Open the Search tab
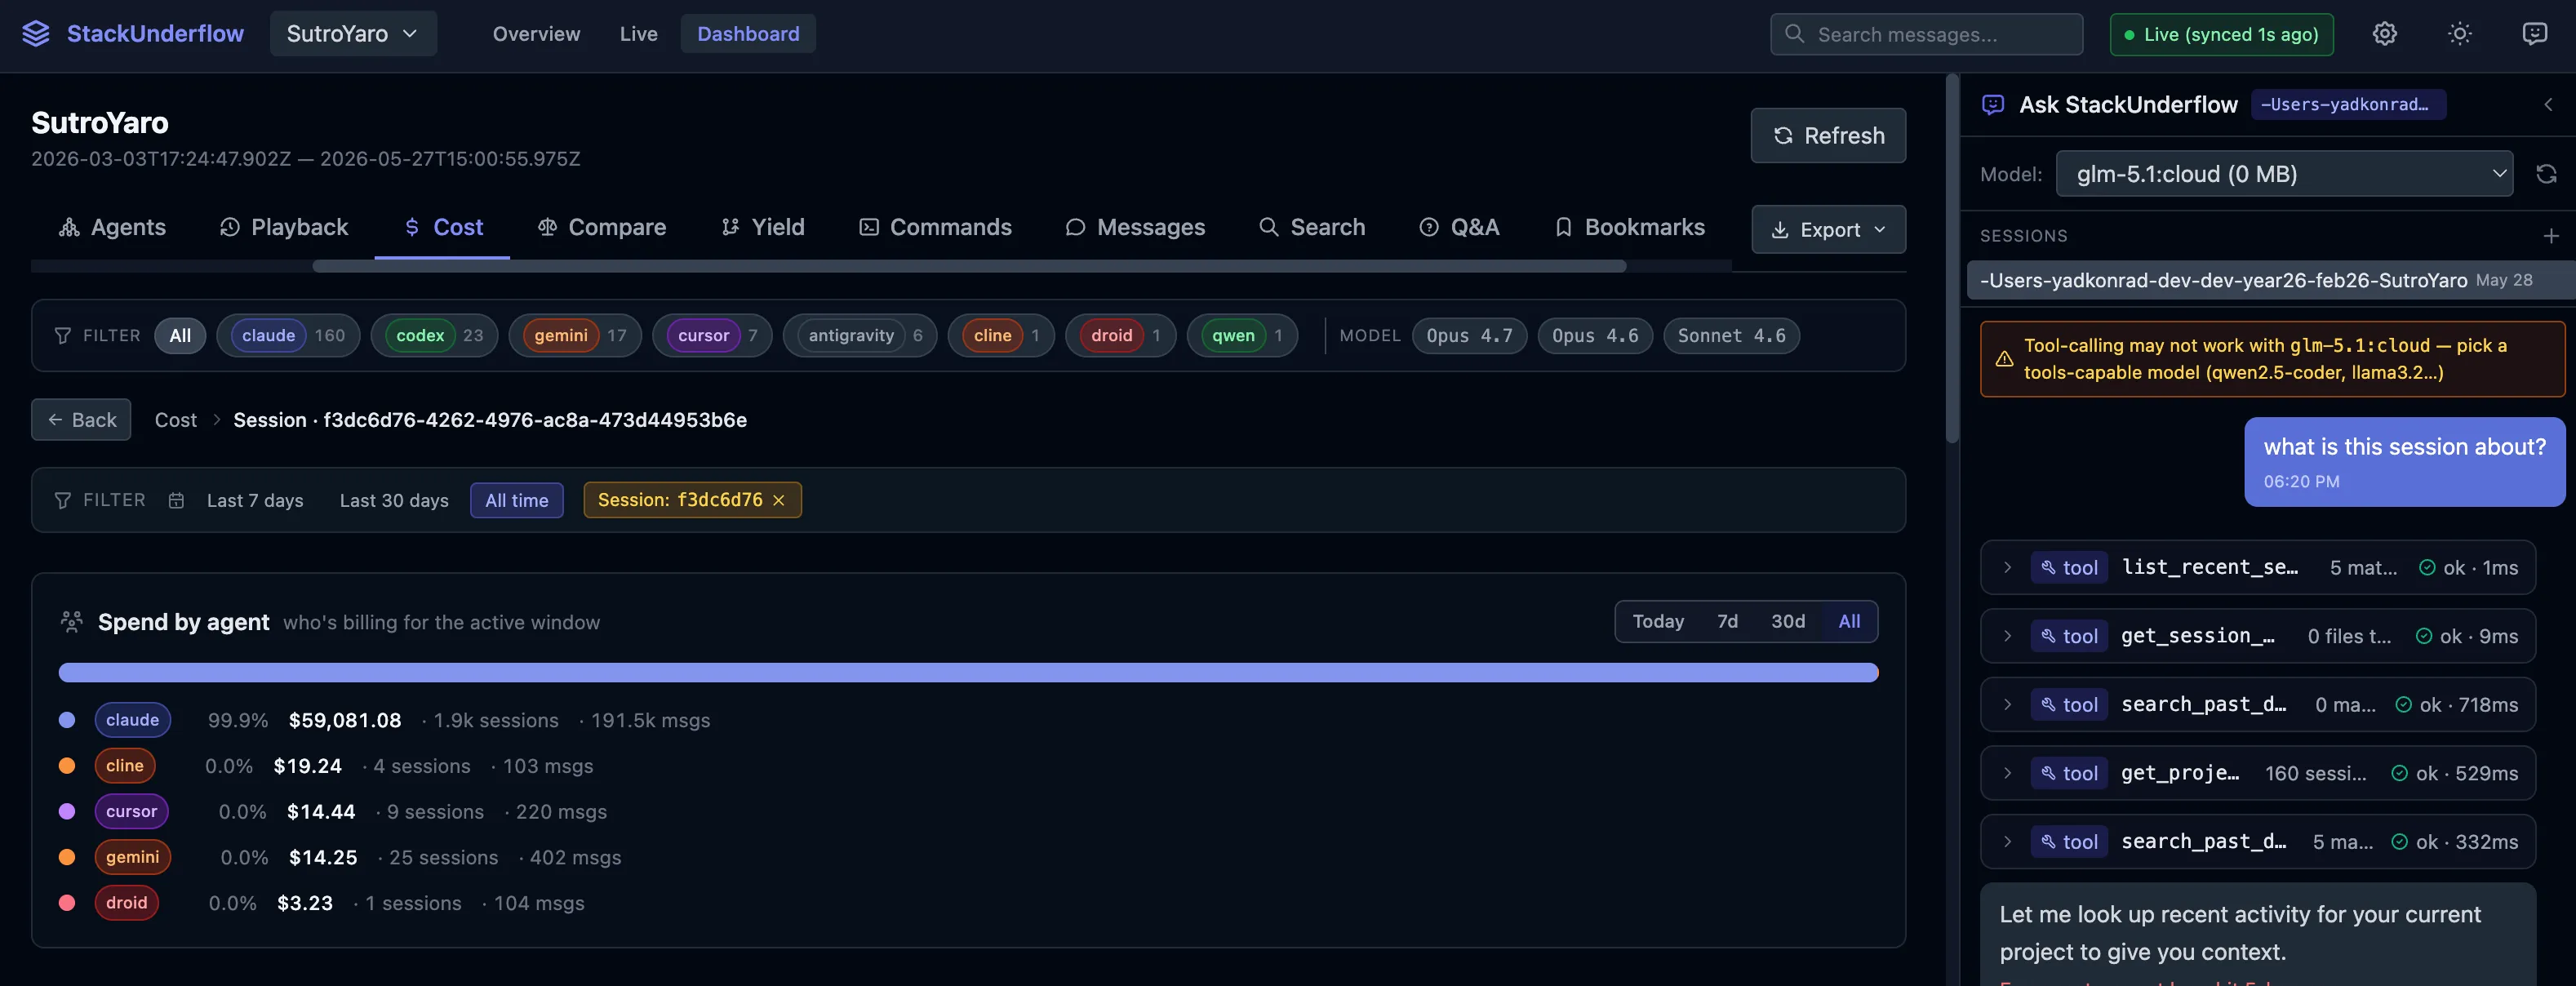 [x=1312, y=228]
